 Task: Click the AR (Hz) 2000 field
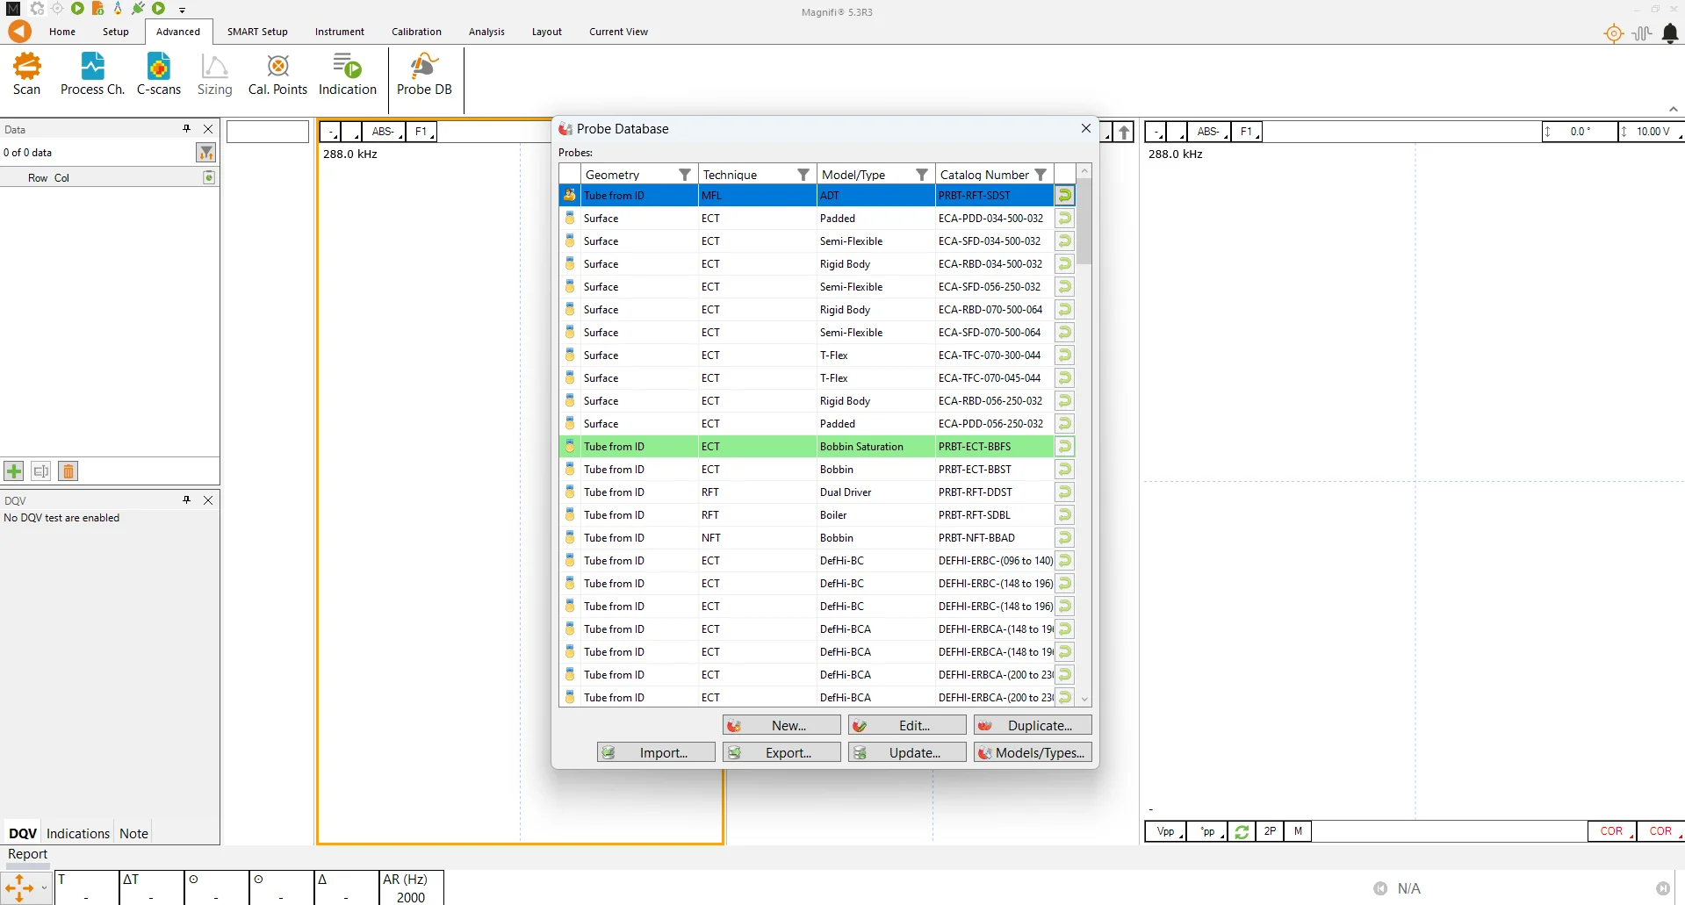point(411,888)
